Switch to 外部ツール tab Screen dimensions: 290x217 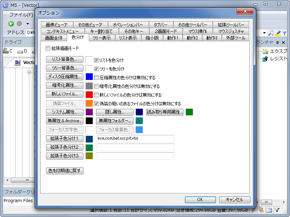236,38
